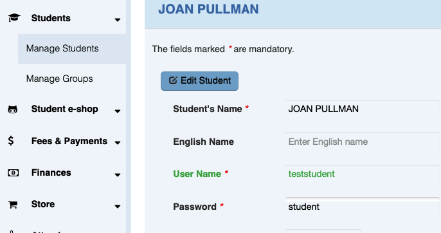Click the graduation cap Students icon
The height and width of the screenshot is (233, 441).
coord(14,18)
